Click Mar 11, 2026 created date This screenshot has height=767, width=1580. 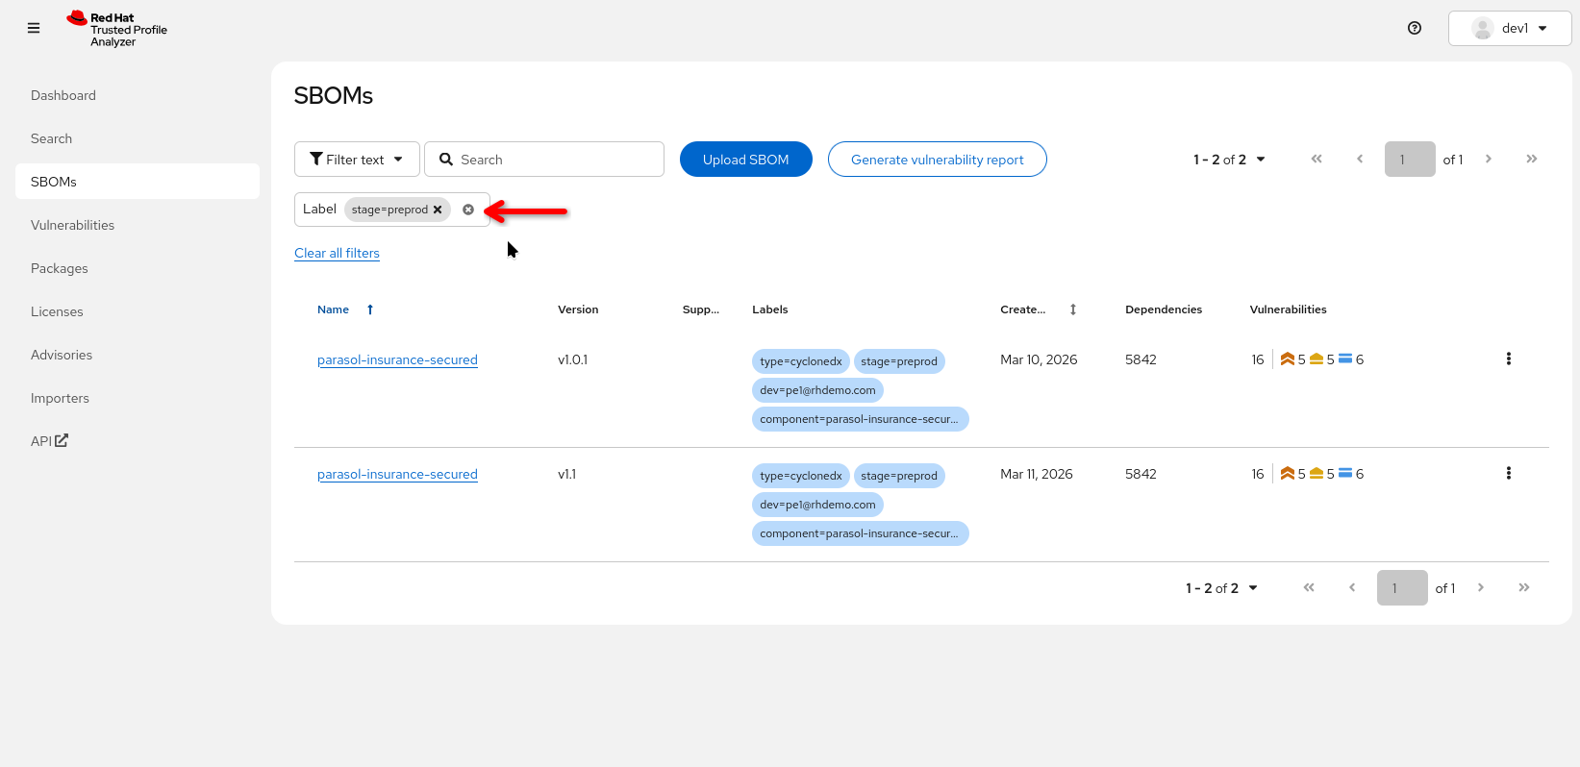1037,474
